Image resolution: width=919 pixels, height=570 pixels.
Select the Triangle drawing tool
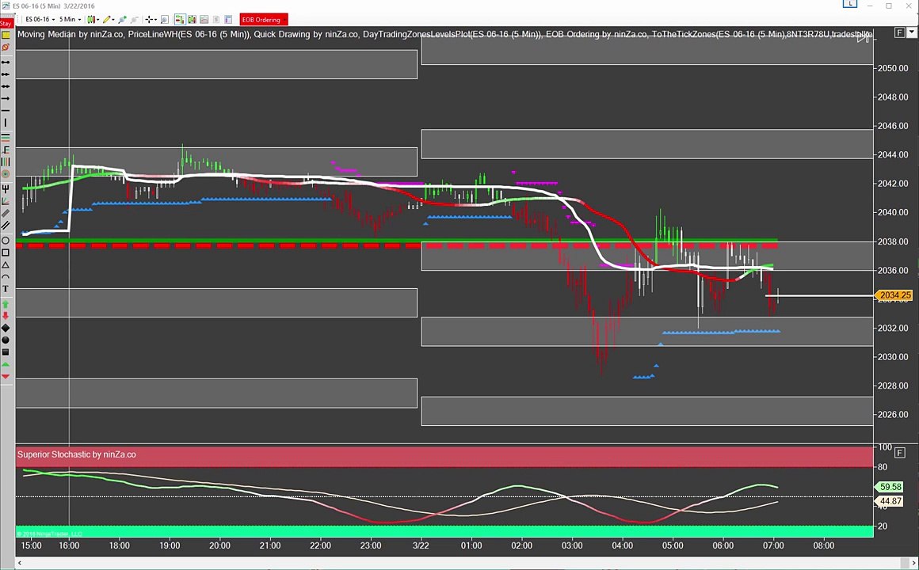[x=6, y=265]
